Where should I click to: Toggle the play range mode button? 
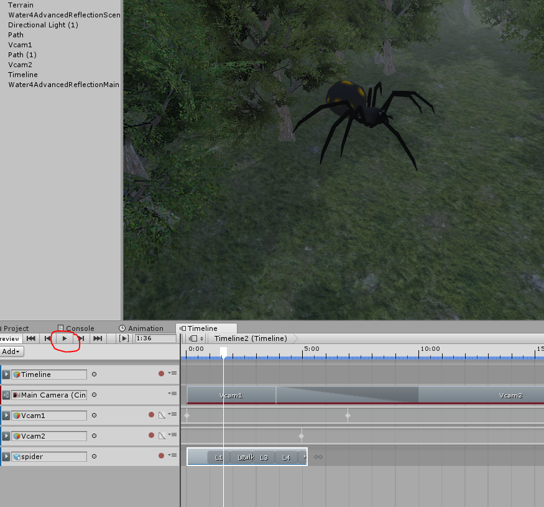[x=124, y=338]
